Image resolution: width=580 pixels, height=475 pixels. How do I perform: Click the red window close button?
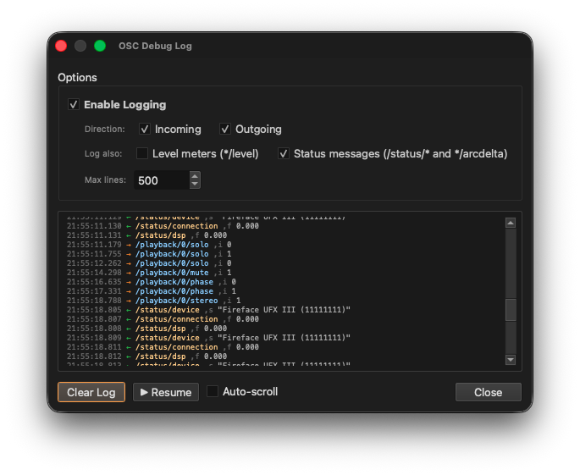[61, 46]
